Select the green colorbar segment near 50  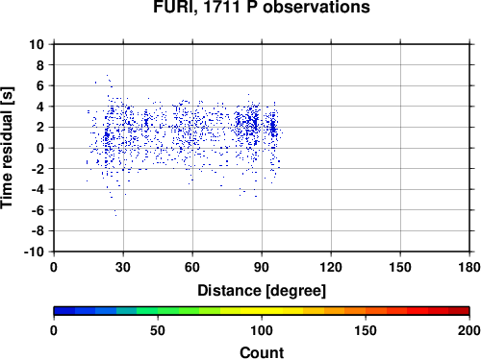click(x=168, y=311)
